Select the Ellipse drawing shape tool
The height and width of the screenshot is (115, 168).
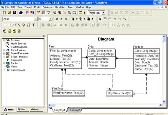[14, 25]
